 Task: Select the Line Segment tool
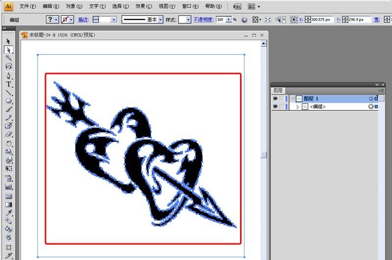coord(8,93)
